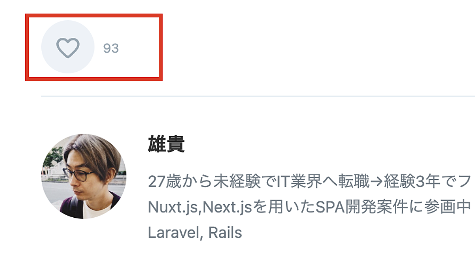Click the circular gray like button background

[68, 47]
